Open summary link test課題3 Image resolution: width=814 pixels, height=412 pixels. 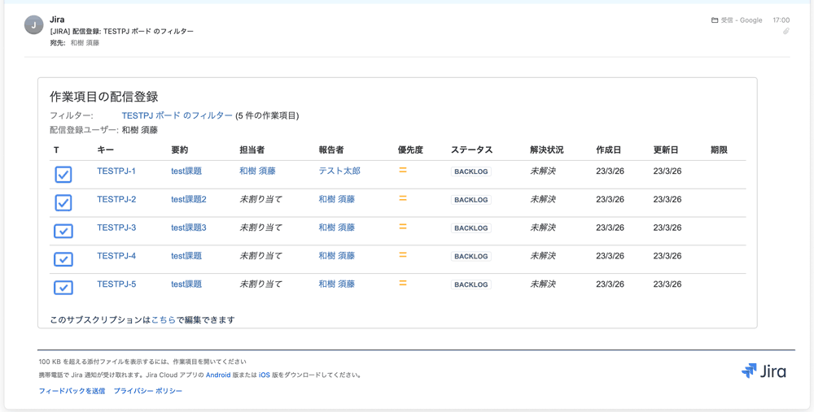189,228
